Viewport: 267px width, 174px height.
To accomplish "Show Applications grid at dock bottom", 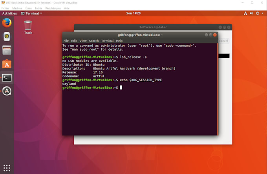I will pyautogui.click(x=7, y=168).
